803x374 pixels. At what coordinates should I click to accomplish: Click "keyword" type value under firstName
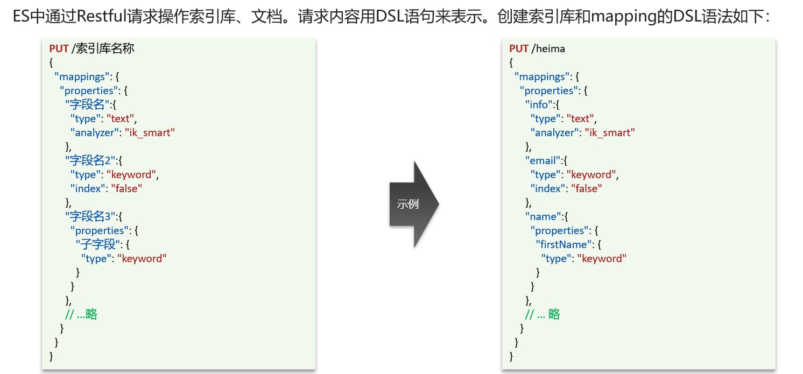tap(602, 258)
